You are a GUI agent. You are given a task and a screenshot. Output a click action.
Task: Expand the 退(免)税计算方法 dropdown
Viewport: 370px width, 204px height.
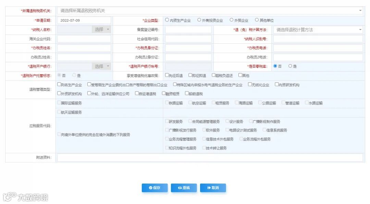318,30
